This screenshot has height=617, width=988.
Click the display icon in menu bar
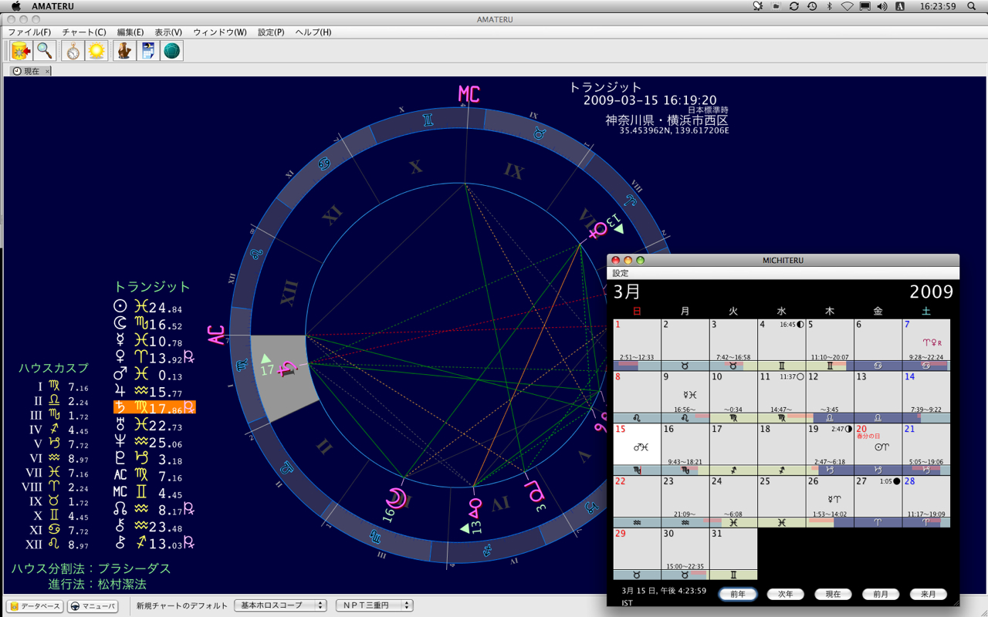[x=865, y=6]
